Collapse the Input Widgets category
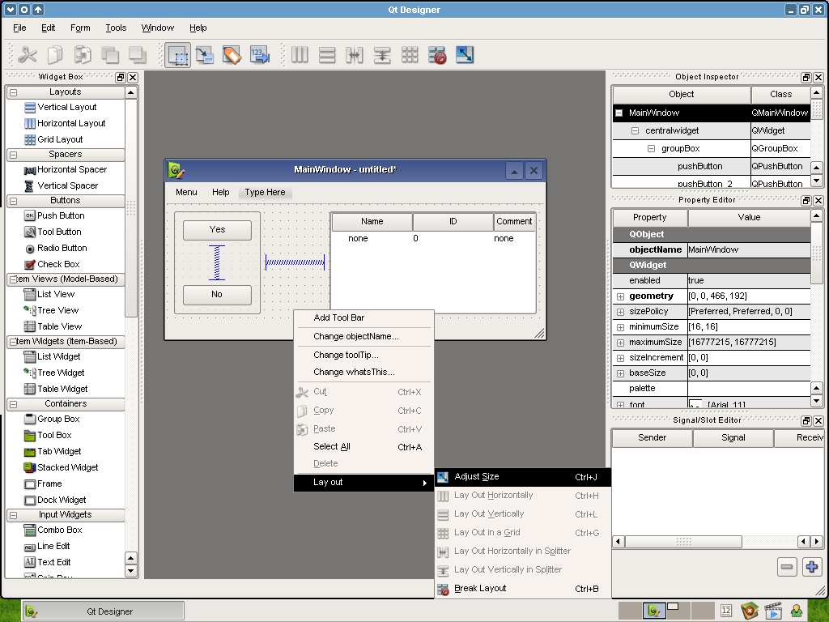This screenshot has width=829, height=622. coord(14,515)
